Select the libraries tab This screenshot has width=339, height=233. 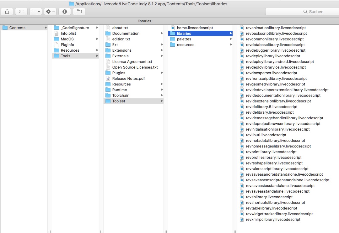(144, 21)
